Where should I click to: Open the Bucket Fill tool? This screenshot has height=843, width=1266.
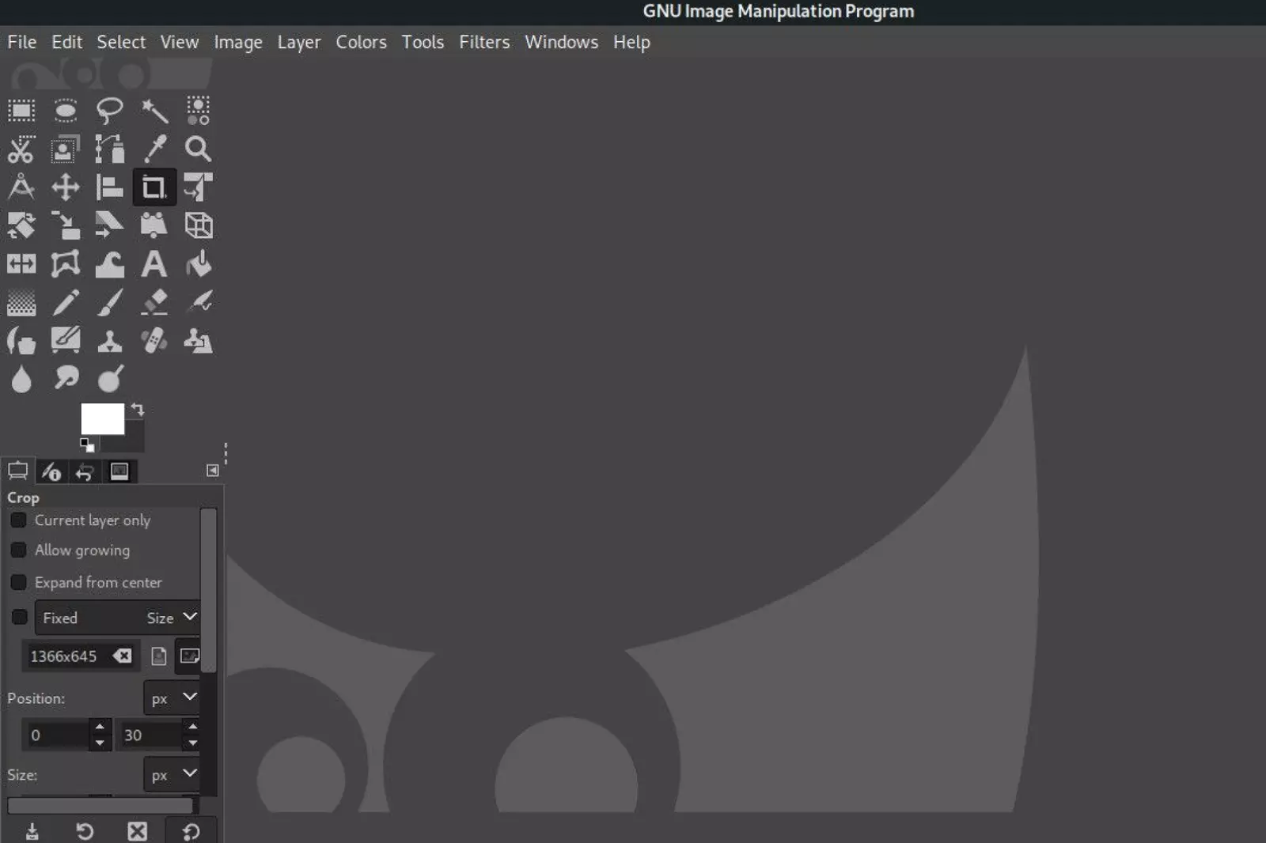coord(199,263)
